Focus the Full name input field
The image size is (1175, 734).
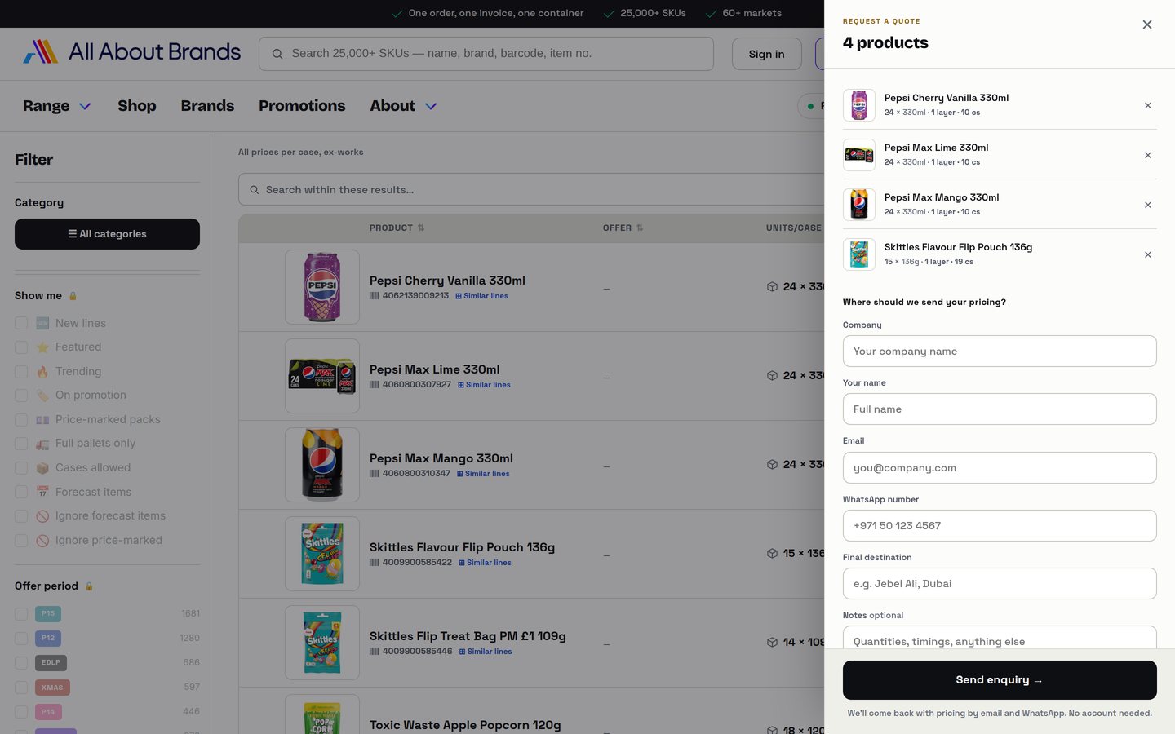coord(1000,409)
